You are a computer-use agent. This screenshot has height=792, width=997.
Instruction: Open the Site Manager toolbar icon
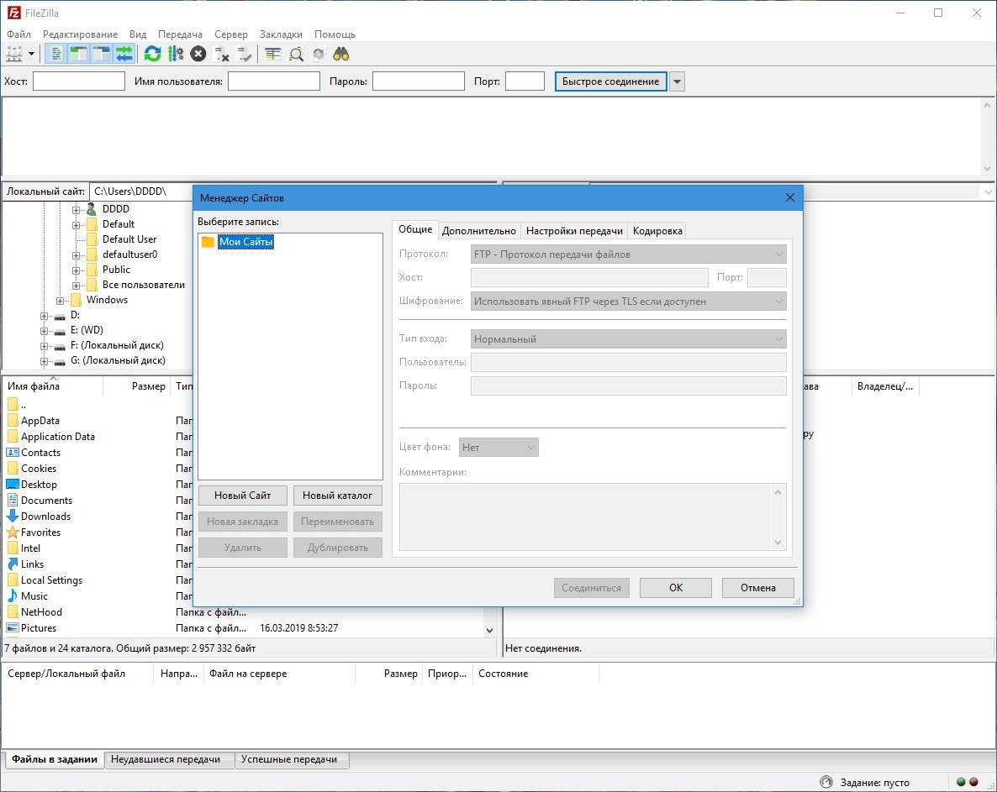coord(14,54)
